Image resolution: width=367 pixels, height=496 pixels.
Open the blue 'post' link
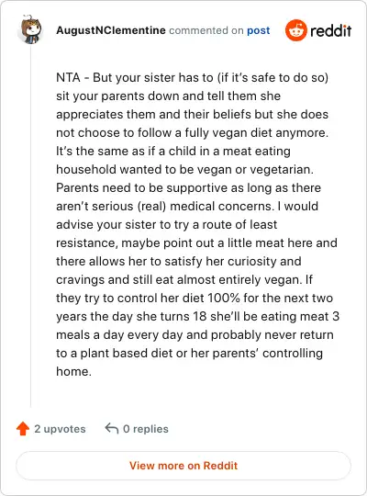(x=258, y=30)
